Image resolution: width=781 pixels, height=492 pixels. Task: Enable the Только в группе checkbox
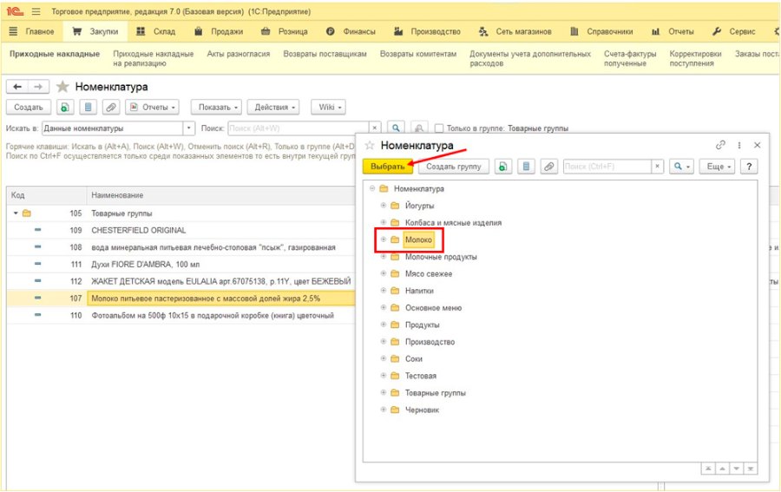pyautogui.click(x=439, y=128)
